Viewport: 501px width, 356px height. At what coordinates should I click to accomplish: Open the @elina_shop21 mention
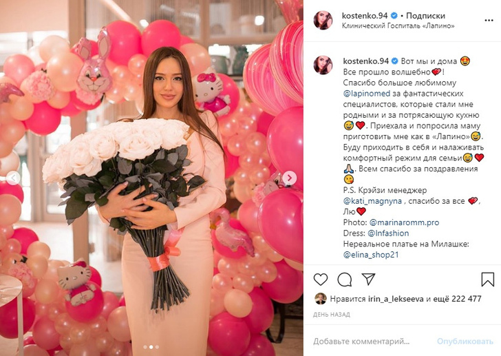coord(371,255)
